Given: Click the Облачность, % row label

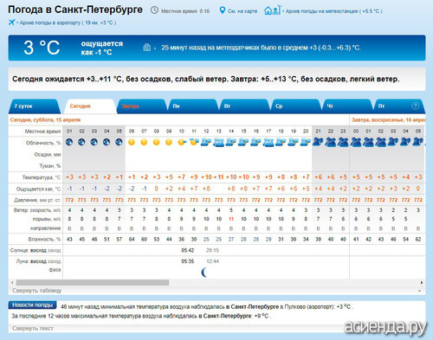Looking at the screenshot, I should click(43, 143).
